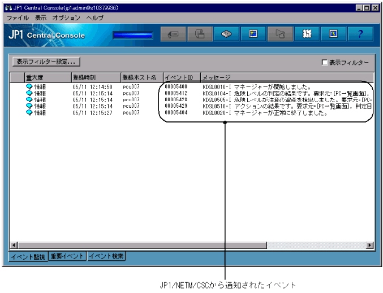The width and height of the screenshot is (383, 293).
Task: Minimize the JP1 Central Console window
Action: pos(359,8)
